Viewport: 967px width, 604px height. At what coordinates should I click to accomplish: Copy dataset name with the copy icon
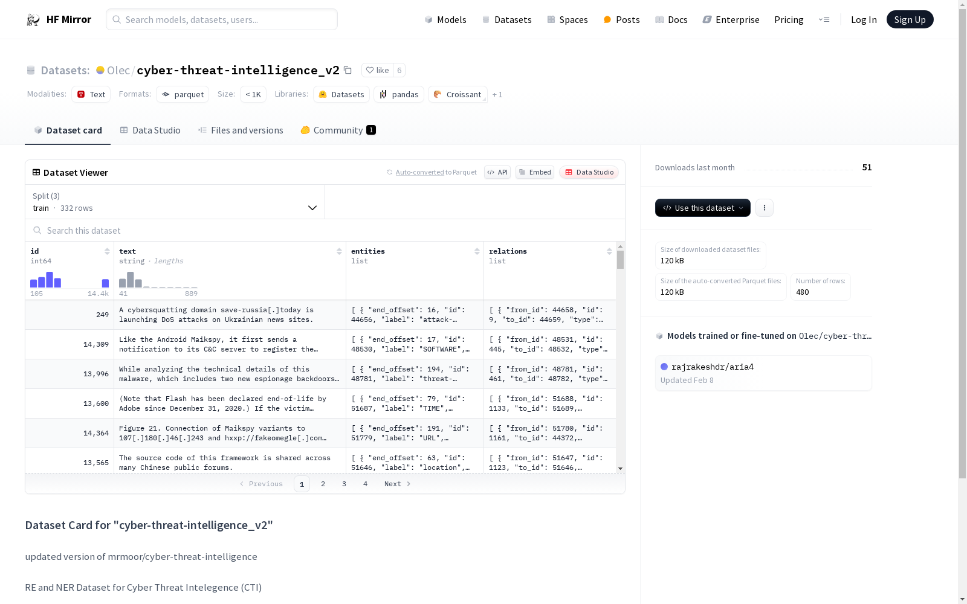point(348,70)
